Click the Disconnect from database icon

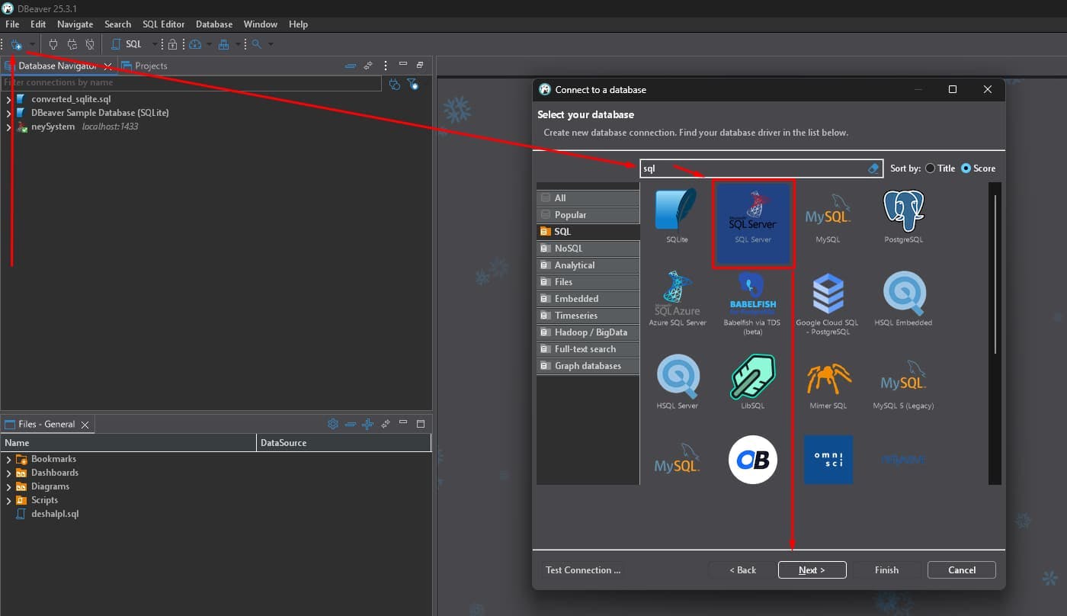[x=89, y=43]
